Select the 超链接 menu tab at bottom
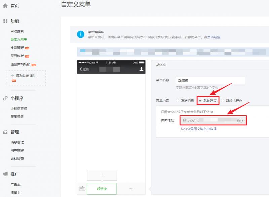The width and height of the screenshot is (269, 197). tap(102, 189)
